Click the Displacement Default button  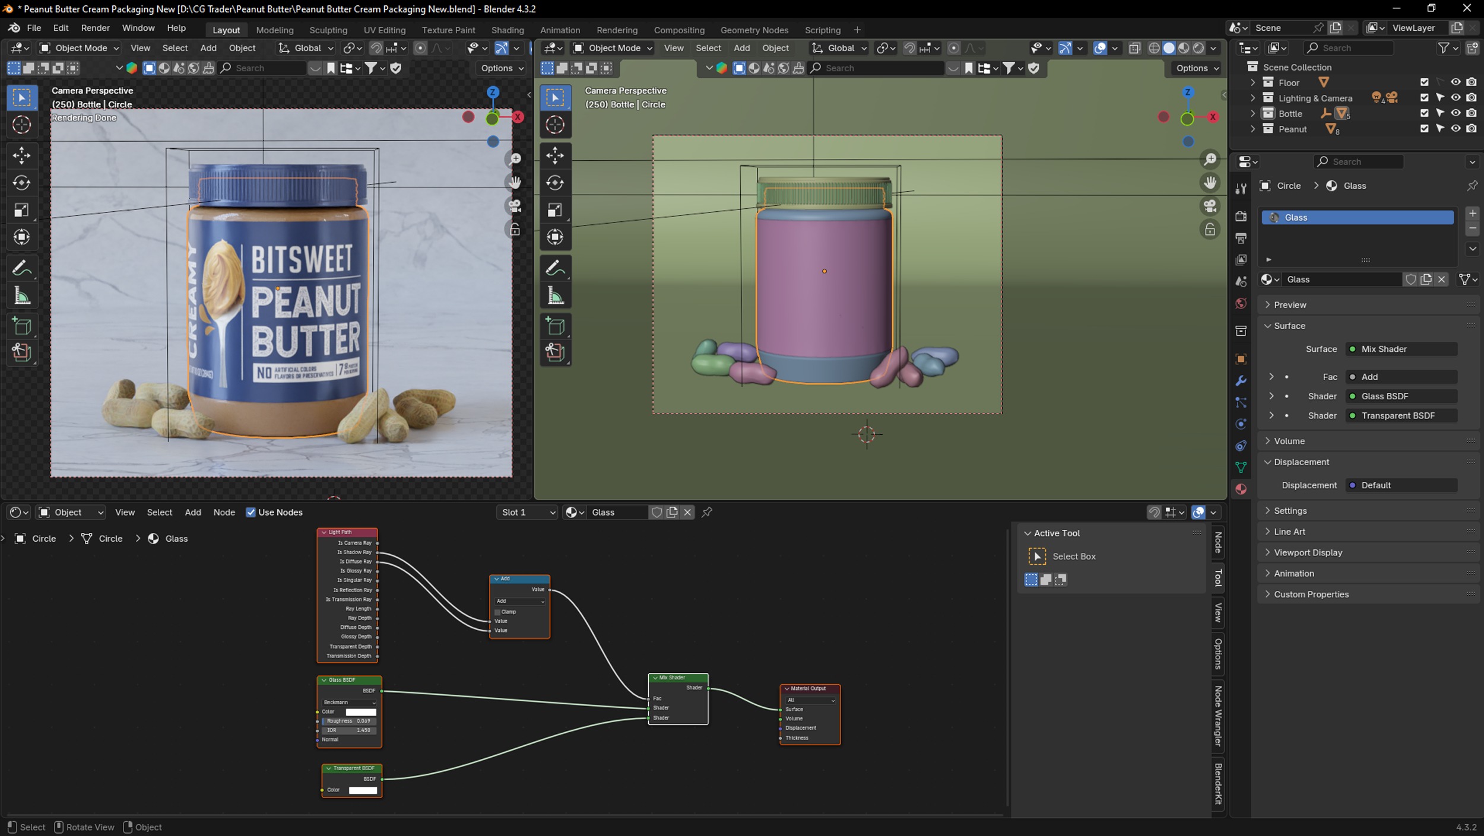pos(1401,485)
